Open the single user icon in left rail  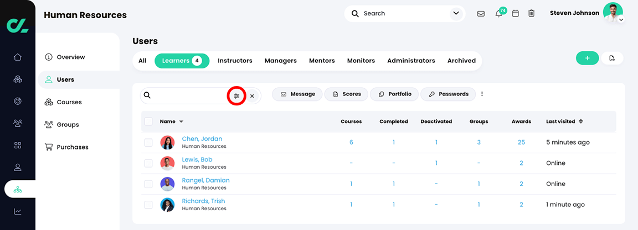click(x=18, y=167)
